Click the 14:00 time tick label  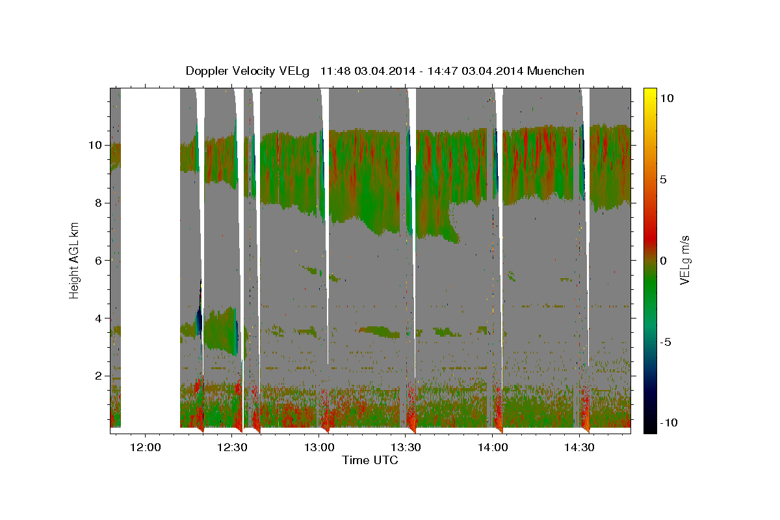click(493, 447)
